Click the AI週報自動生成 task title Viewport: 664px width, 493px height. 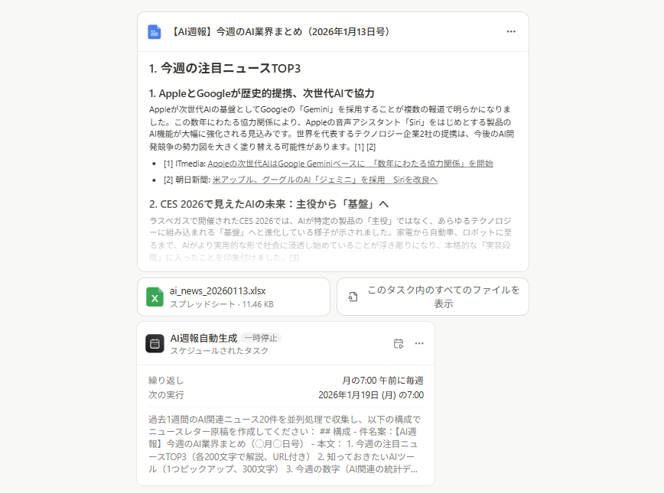203,338
